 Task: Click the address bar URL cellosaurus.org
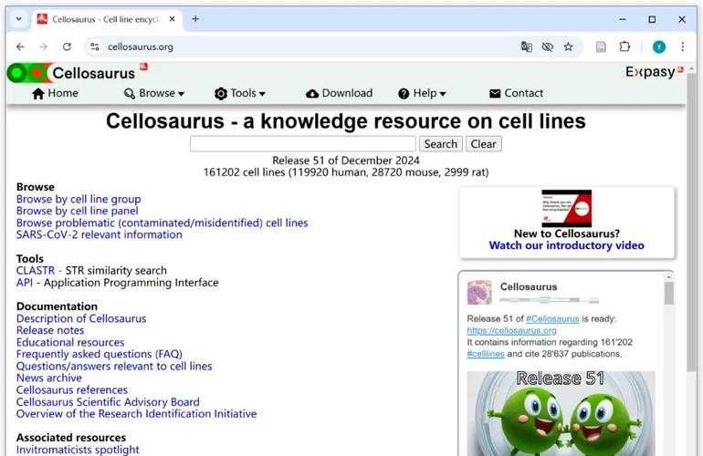tap(141, 47)
